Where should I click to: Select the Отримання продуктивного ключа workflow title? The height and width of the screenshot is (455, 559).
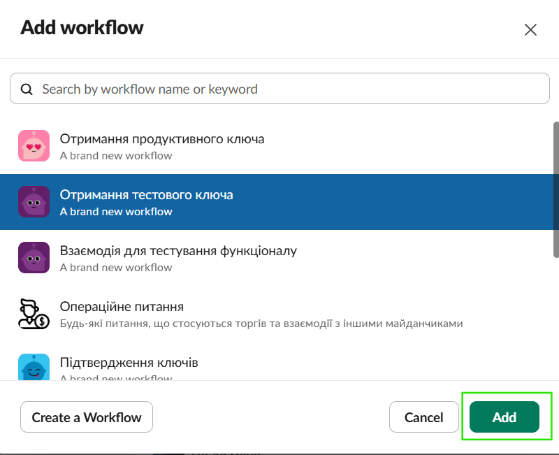click(x=162, y=138)
